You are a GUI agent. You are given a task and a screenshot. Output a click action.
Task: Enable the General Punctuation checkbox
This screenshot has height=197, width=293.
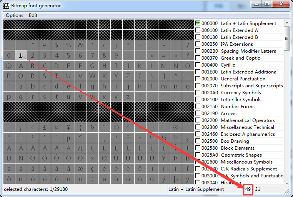pos(198,79)
